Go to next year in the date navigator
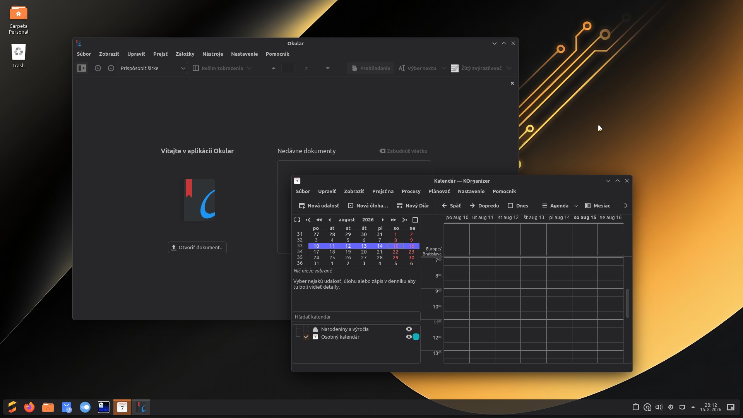743x418 pixels. click(393, 220)
